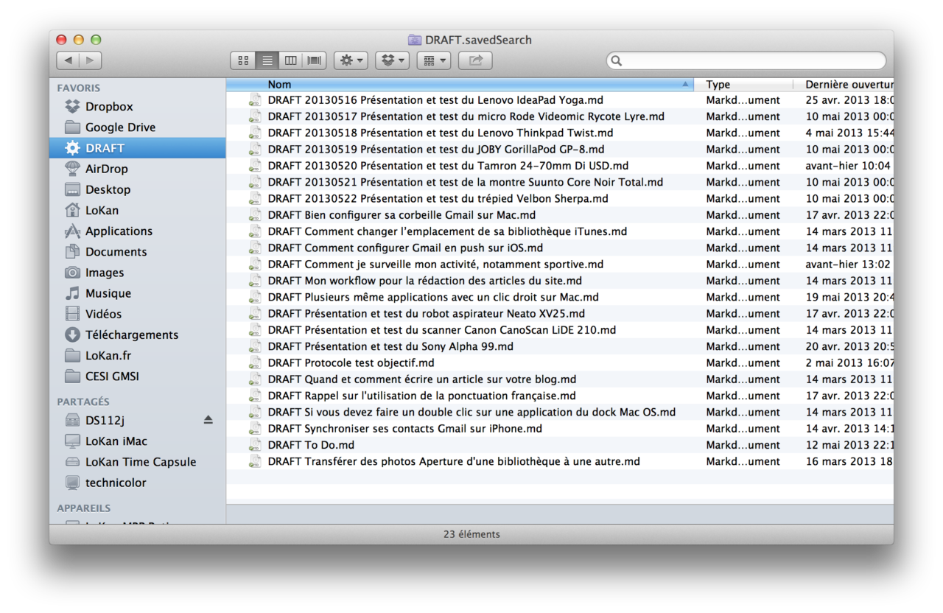The width and height of the screenshot is (943, 613).
Task: Click the Back navigation arrow
Action: click(x=68, y=60)
